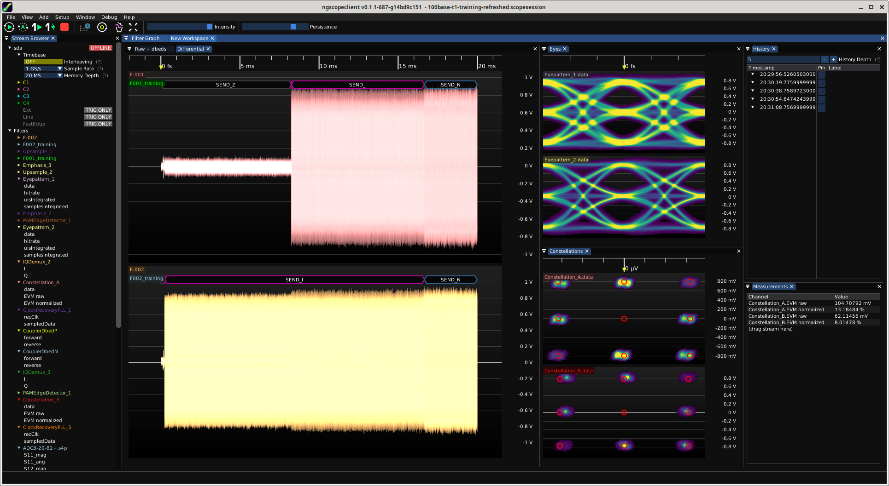This screenshot has height=486, width=889.
Task: Close the Eyes tab
Action: (x=565, y=49)
